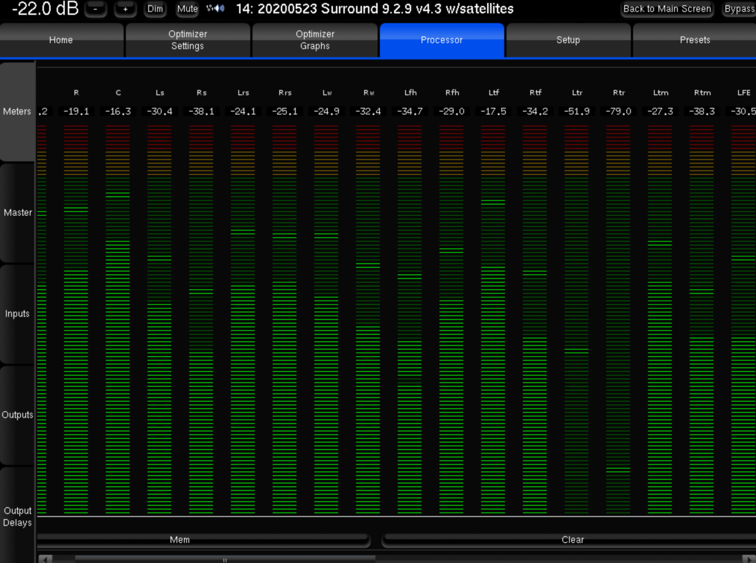Screen dimensions: 756x563
Task: Click the horizontal scrollbar left arrow
Action: tap(45, 559)
